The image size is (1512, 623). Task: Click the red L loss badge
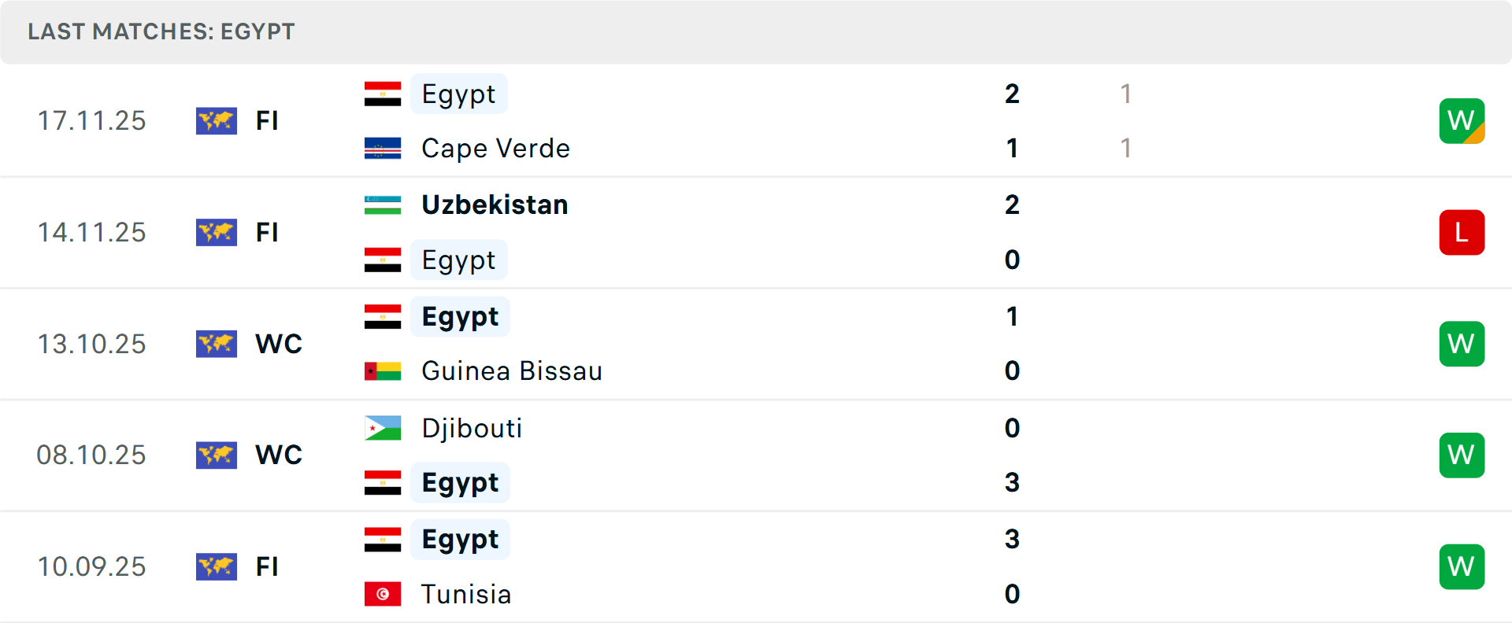(1462, 232)
